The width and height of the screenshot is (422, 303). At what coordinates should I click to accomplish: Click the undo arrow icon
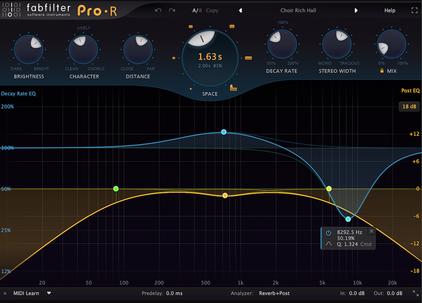click(x=158, y=10)
